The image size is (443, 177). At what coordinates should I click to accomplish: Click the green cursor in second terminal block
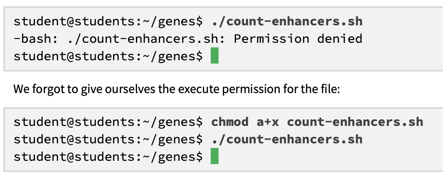pos(214,156)
